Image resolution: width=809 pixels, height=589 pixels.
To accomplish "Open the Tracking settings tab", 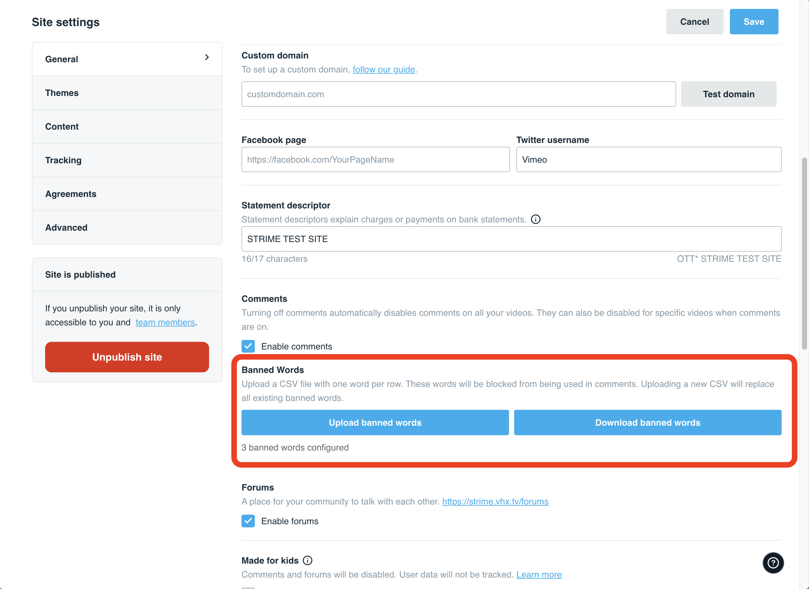I will (x=127, y=160).
